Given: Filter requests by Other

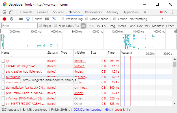Looking at the screenshot, I should coord(170,26).
